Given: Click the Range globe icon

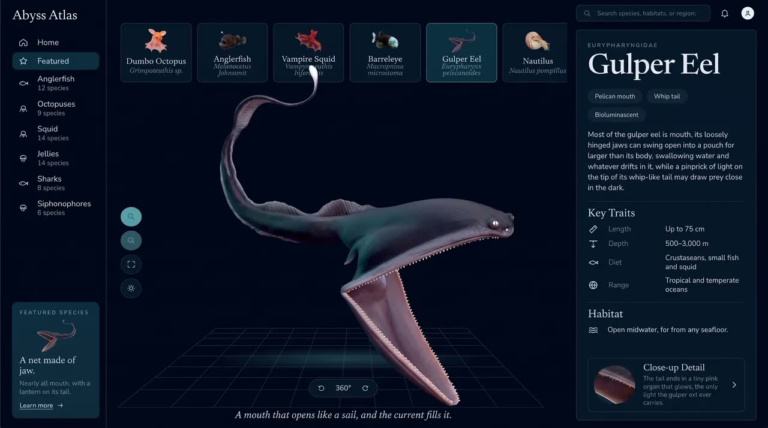Looking at the screenshot, I should point(593,285).
